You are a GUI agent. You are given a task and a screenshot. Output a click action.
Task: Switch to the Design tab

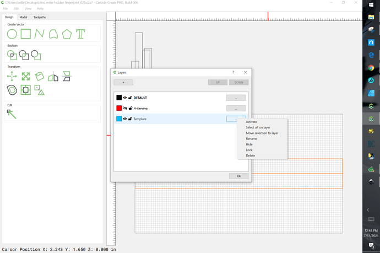click(x=9, y=17)
